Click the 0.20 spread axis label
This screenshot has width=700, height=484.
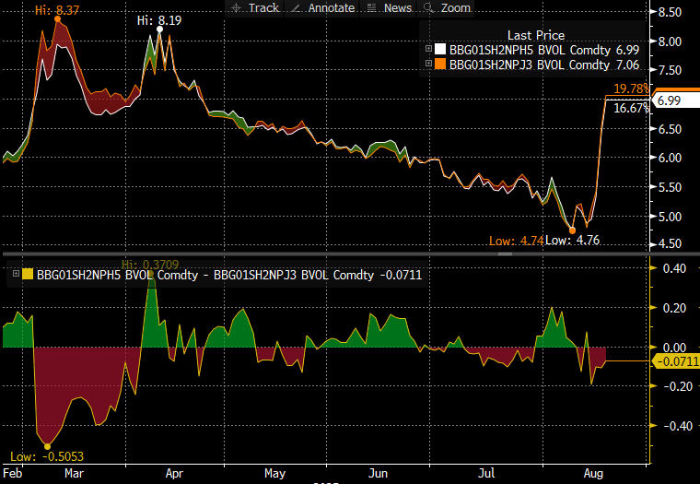click(674, 308)
